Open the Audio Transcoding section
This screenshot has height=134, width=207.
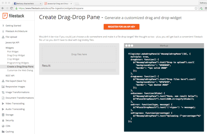15,109
